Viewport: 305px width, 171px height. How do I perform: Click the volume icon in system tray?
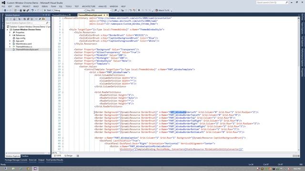tap(289, 169)
